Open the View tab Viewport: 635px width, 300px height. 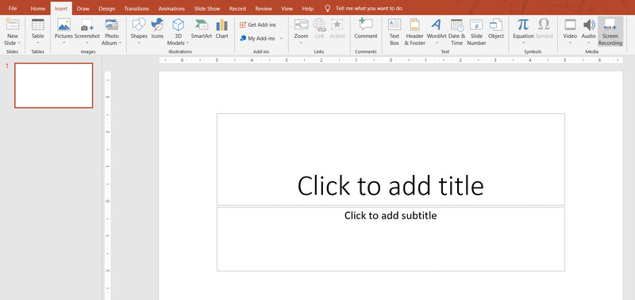pos(287,9)
